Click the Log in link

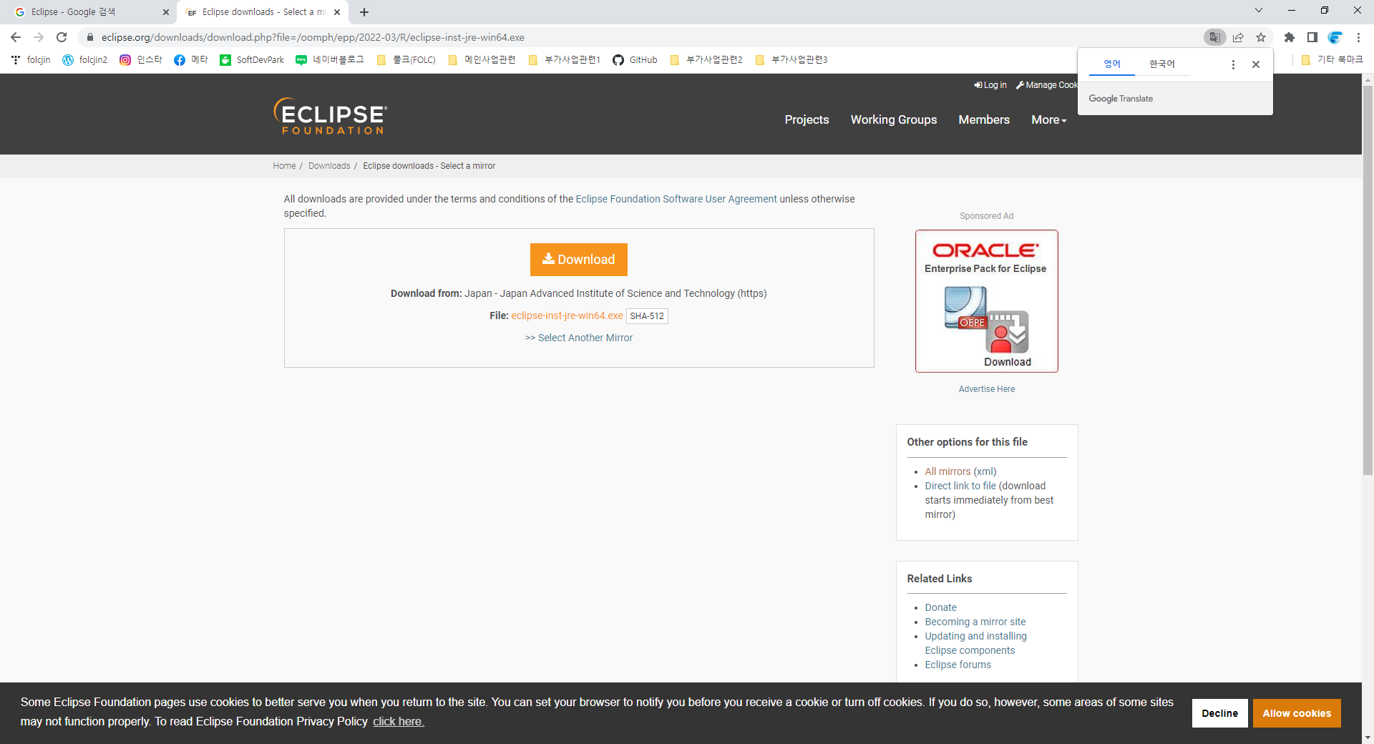[990, 85]
